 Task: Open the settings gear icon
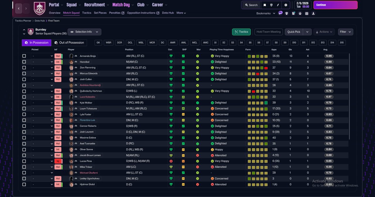pos(286,5)
